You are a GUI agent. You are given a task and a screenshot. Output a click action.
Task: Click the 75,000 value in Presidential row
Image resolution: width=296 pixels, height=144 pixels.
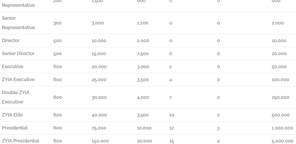(99, 128)
